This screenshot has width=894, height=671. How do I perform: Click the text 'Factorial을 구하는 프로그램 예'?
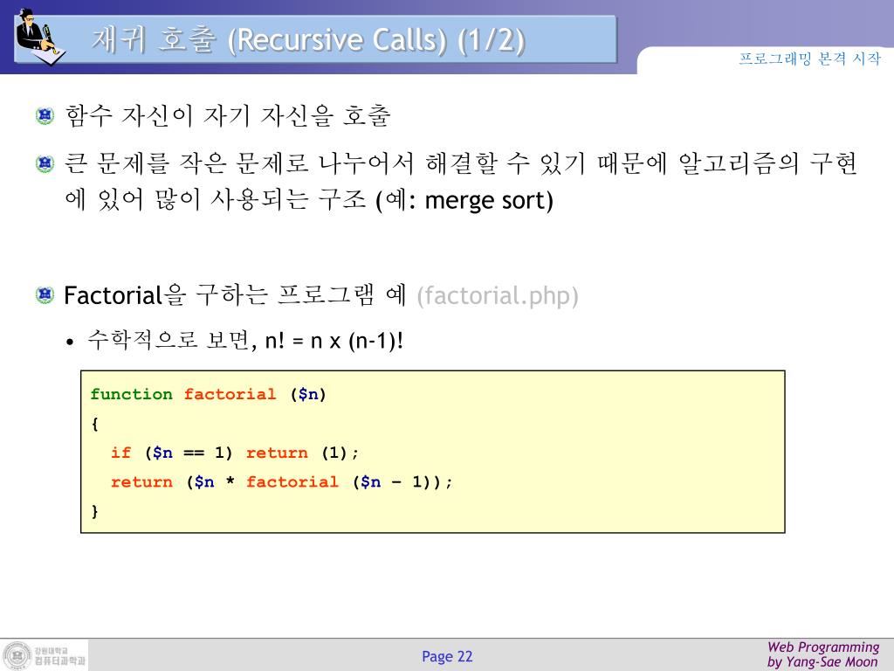click(x=235, y=295)
